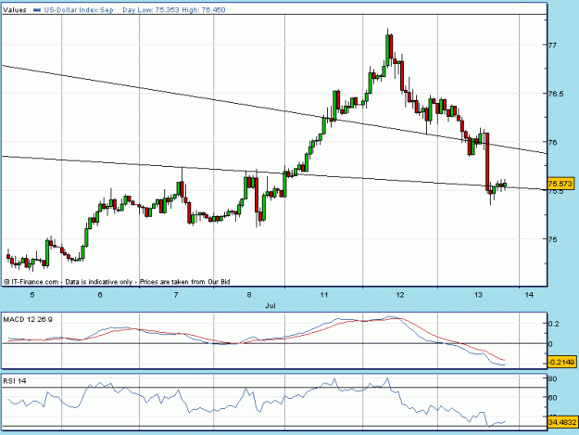Click the IT-Finance.com data disclaimer text
This screenshot has width=579, height=435.
117,282
